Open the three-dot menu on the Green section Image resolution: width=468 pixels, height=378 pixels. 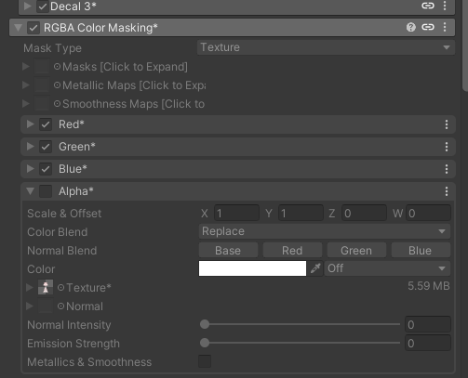click(447, 147)
